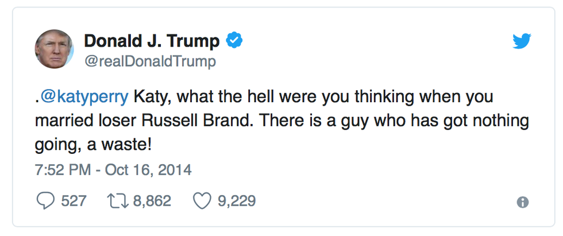The height and width of the screenshot is (236, 563).
Task: Click the 527 reply count
Action: coord(74,201)
